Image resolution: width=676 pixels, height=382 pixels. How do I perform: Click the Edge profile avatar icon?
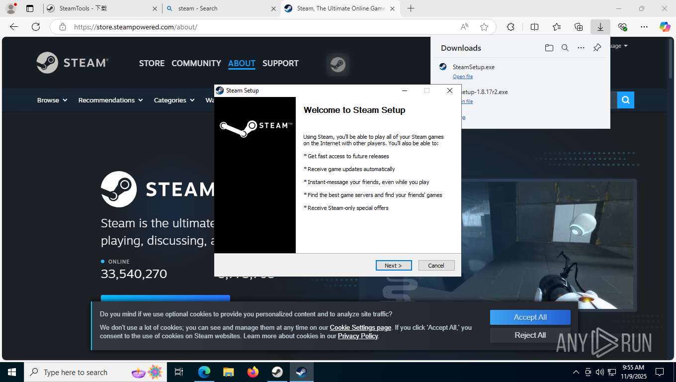[x=10, y=8]
